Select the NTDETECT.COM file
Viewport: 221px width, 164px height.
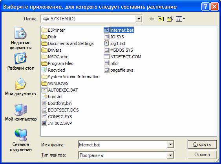[122, 57]
